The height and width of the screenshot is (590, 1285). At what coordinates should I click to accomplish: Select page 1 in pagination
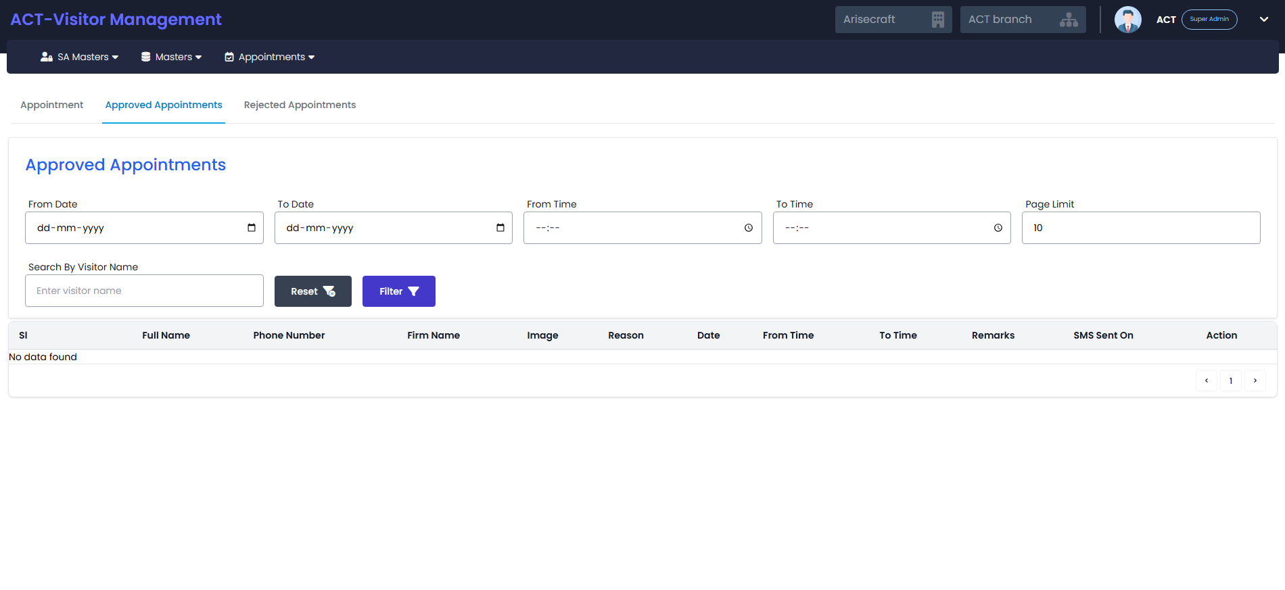point(1231,380)
